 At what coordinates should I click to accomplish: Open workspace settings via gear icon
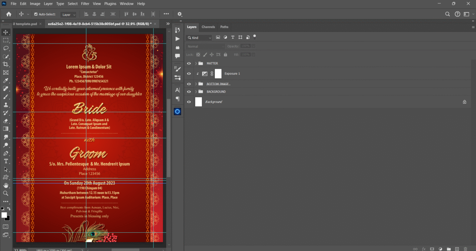(x=179, y=14)
